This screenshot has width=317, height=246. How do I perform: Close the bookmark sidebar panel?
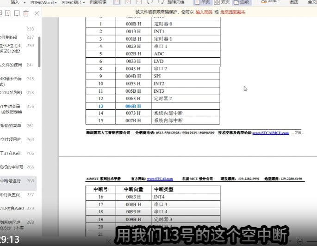37,13
